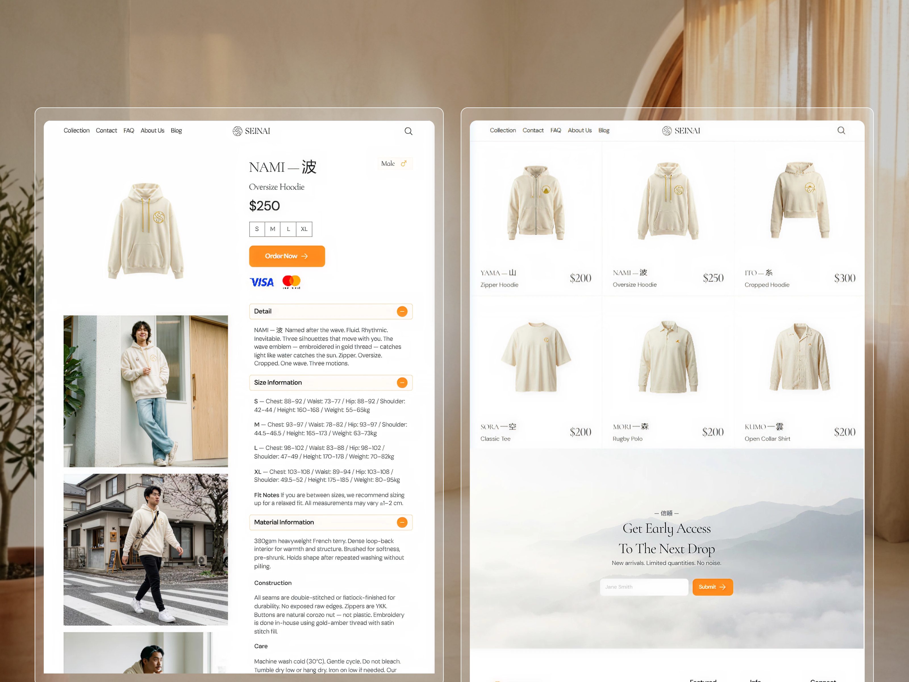
Task: Click the search icon on the collection page
Action: coord(841,130)
